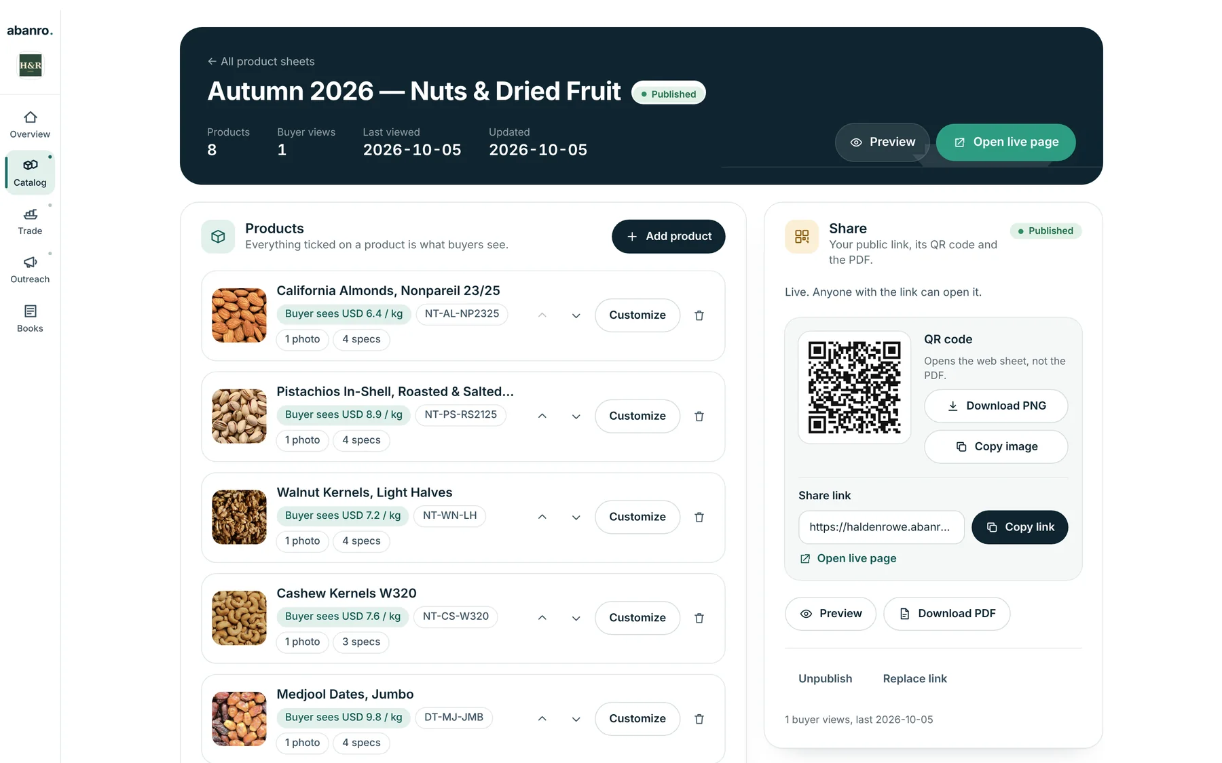Move Walnut Kernels down one position
The image size is (1222, 763).
[576, 517]
